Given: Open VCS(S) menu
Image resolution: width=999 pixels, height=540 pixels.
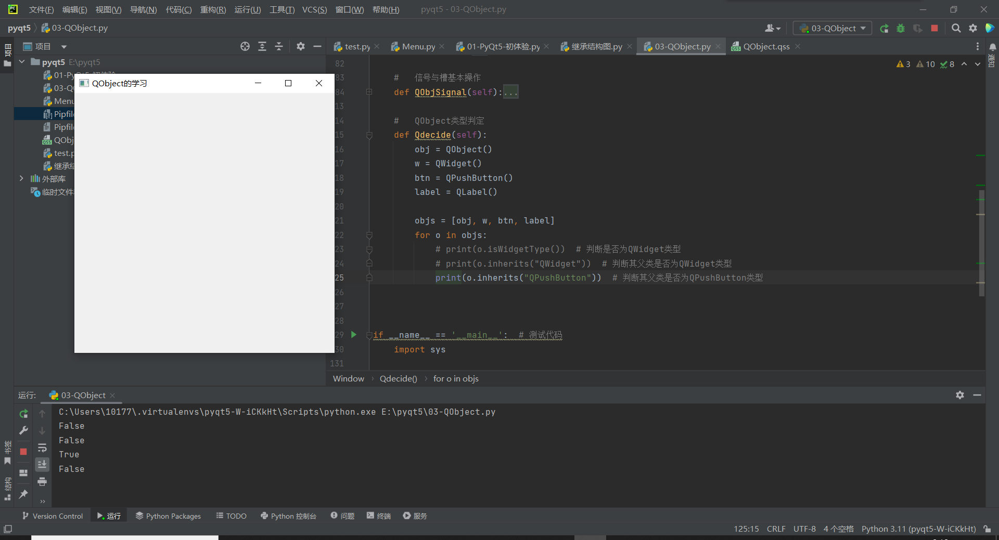Looking at the screenshot, I should tap(314, 9).
